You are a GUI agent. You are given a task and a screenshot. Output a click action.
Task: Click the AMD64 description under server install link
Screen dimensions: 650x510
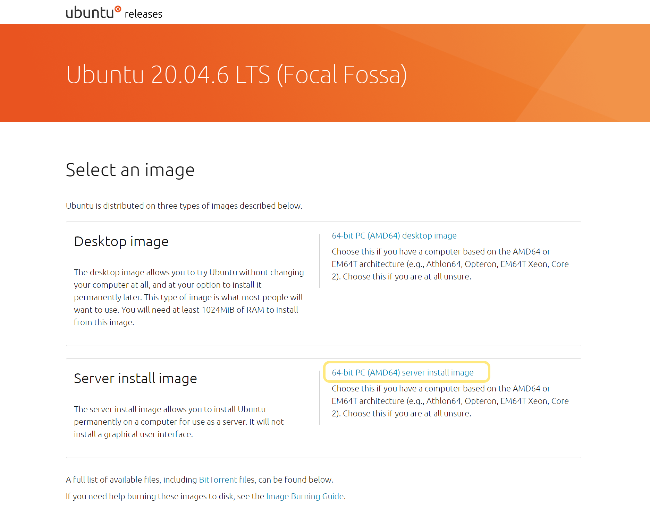point(450,401)
